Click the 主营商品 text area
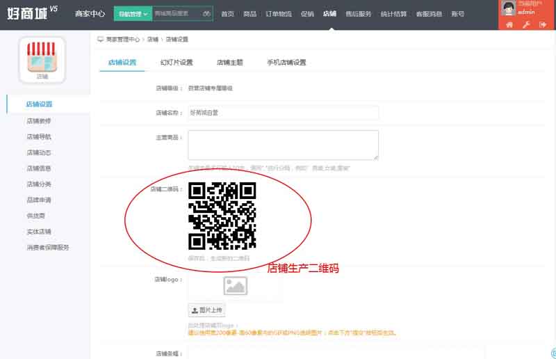The image size is (556, 359). [x=283, y=145]
